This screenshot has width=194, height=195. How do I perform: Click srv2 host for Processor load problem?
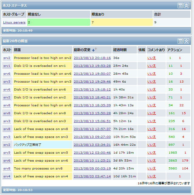7,58
